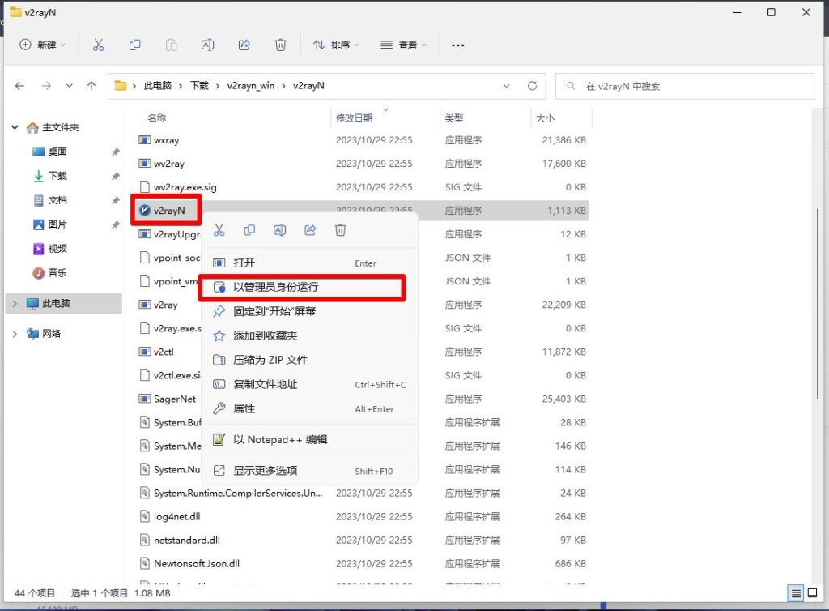Expand the 网络 tree node
This screenshot has height=611, width=829.
15,334
